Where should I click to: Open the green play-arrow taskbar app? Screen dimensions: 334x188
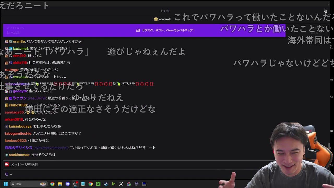(114, 184)
